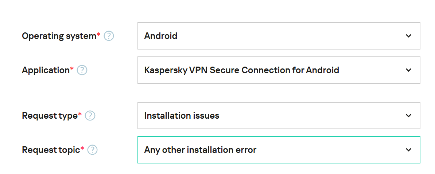Click the help icon beside Application

click(82, 70)
